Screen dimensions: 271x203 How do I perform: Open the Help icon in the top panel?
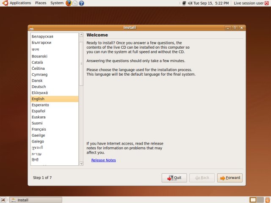click(81, 3)
